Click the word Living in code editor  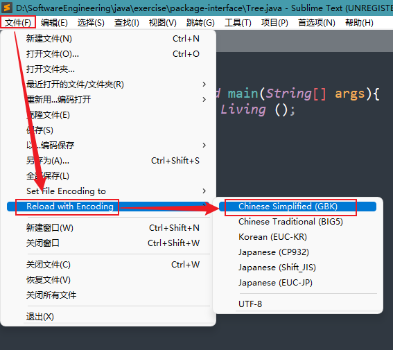[x=243, y=110]
